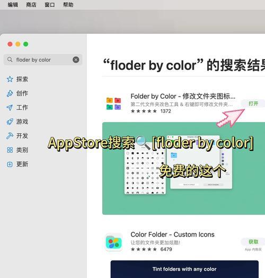Click the Color Folder app icon
This screenshot has width=265, height=278.
[114, 242]
